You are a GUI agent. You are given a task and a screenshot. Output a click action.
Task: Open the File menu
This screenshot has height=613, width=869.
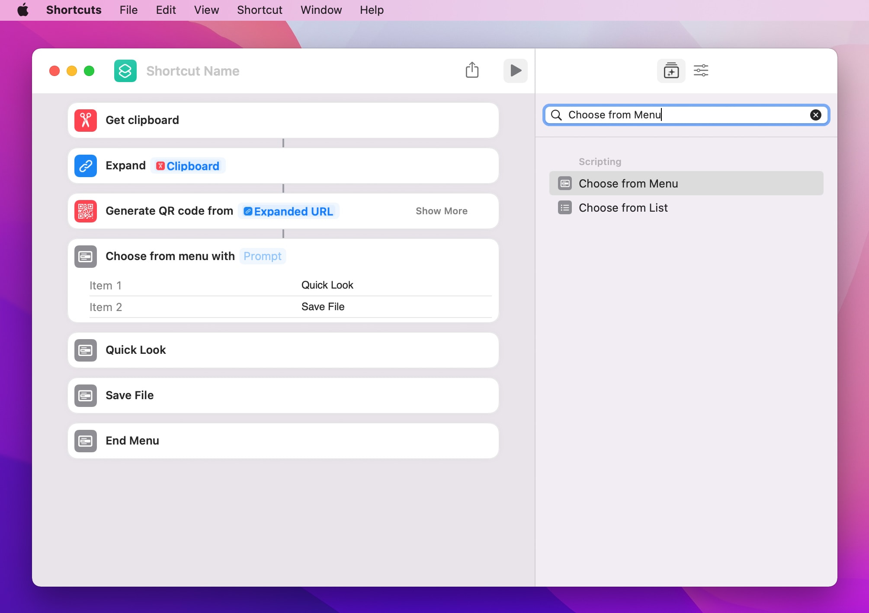click(128, 10)
